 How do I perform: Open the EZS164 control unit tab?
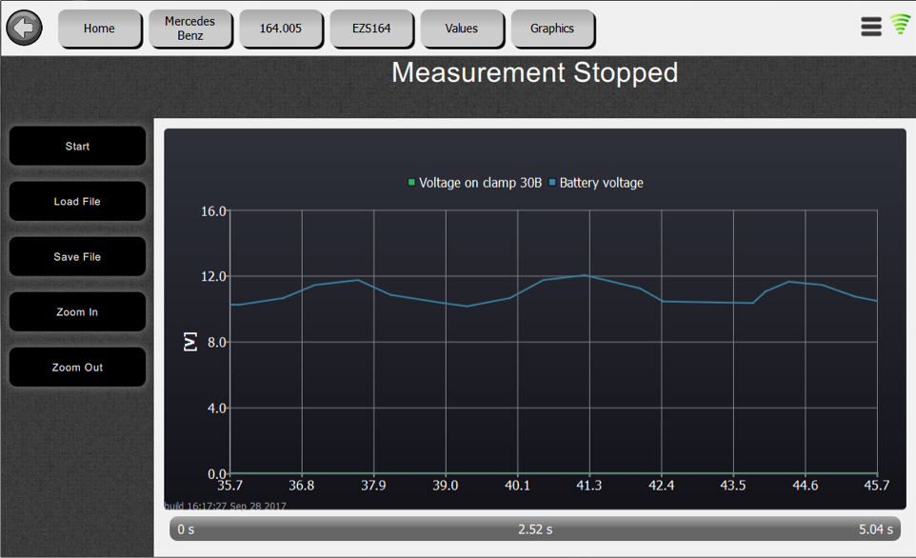pos(371,28)
